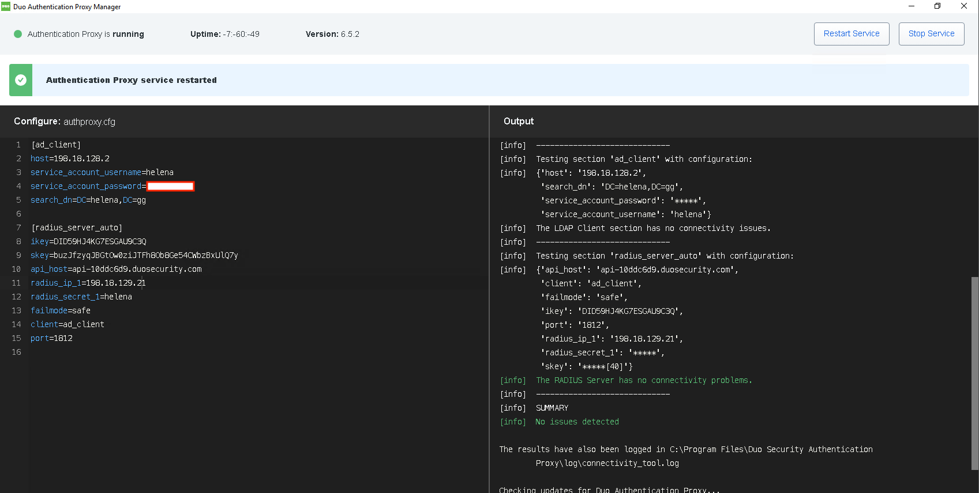Click the green running status dot
This screenshot has height=493, width=979.
[x=18, y=34]
